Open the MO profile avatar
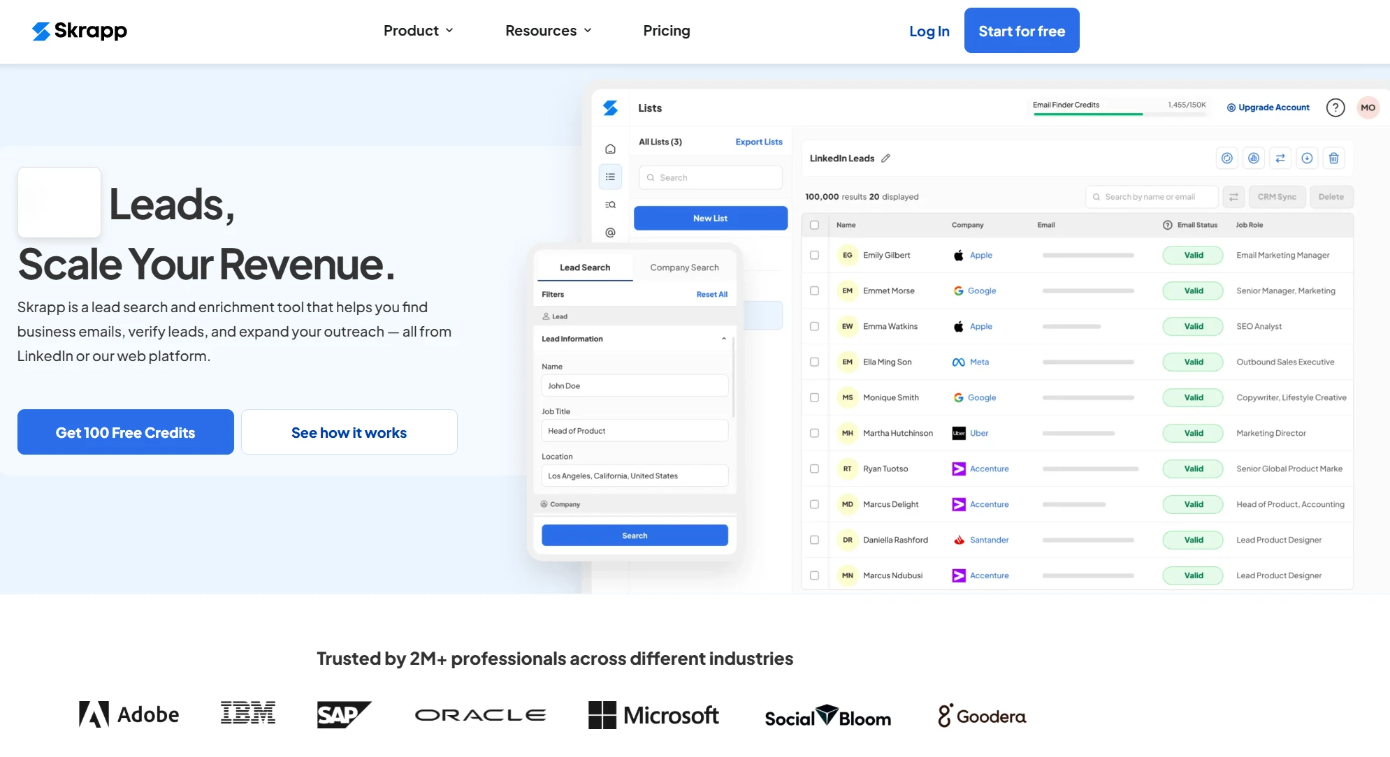This screenshot has width=1390, height=757. [1368, 108]
